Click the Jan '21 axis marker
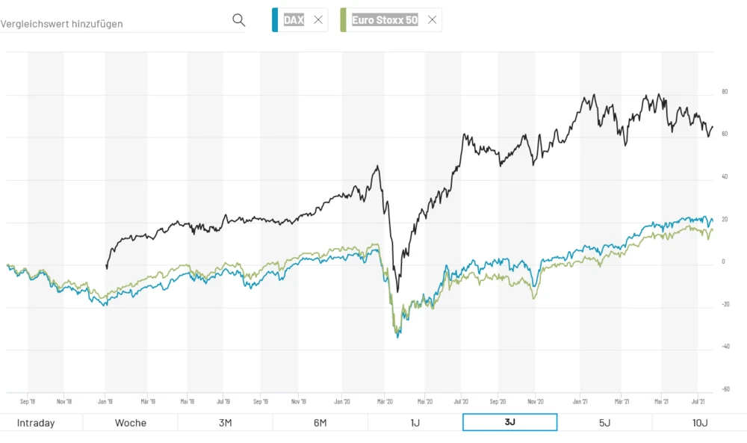This screenshot has width=747, height=443. point(580,401)
